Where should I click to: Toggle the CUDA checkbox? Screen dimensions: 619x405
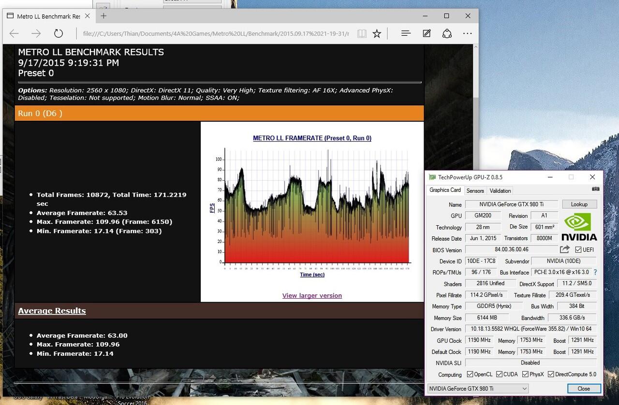(499, 375)
